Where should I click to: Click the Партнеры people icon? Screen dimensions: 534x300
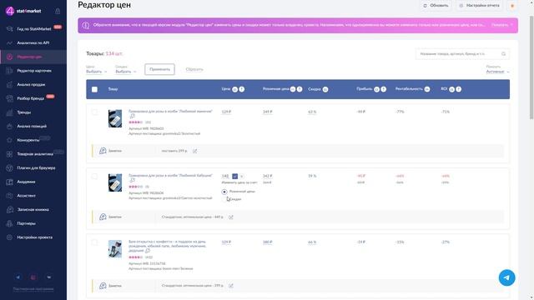(x=9, y=223)
